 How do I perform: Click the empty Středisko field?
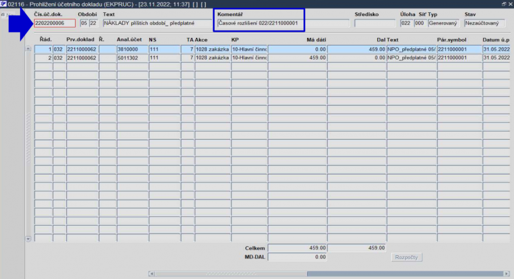pyautogui.click(x=375, y=23)
